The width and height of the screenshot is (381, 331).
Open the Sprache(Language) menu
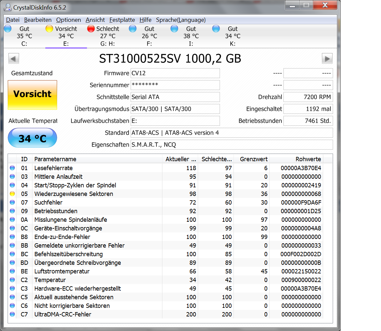coord(181,20)
